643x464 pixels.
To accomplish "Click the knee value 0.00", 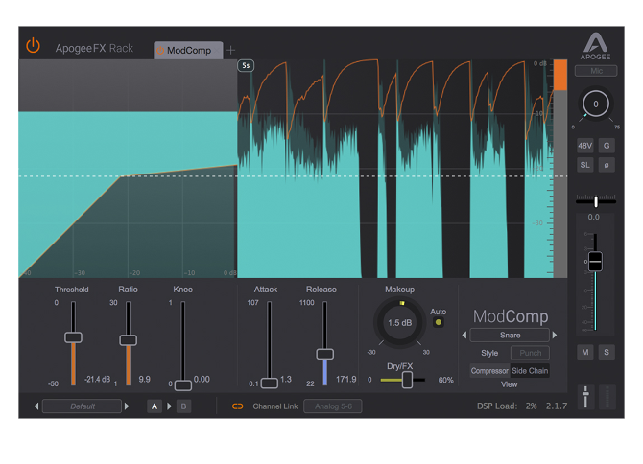I will [202, 380].
